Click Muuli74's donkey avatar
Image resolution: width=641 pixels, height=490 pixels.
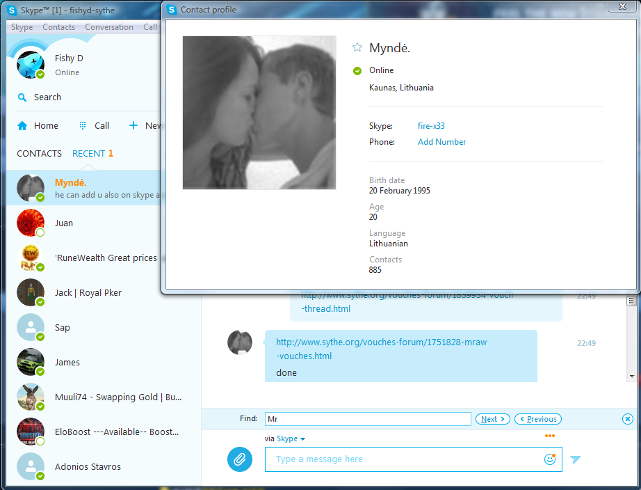coord(31,397)
